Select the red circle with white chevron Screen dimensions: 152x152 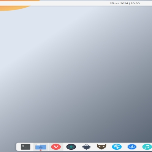[x=56, y=147]
